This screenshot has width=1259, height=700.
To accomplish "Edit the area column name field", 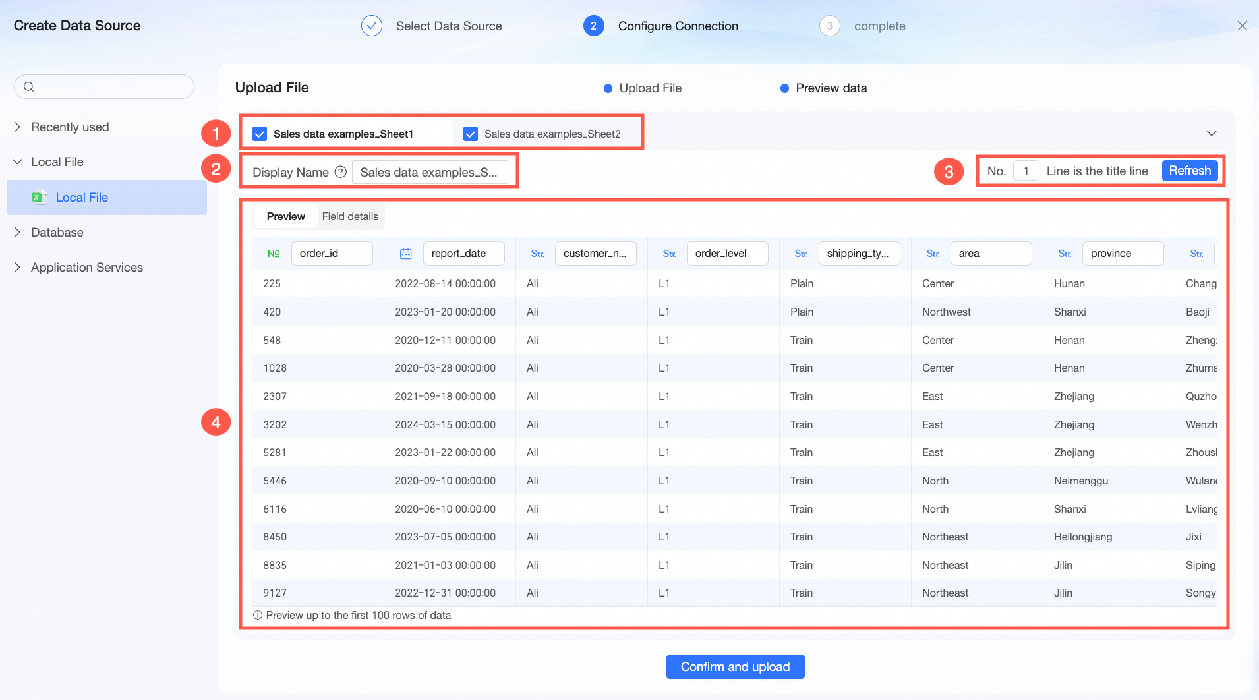I will tap(991, 253).
